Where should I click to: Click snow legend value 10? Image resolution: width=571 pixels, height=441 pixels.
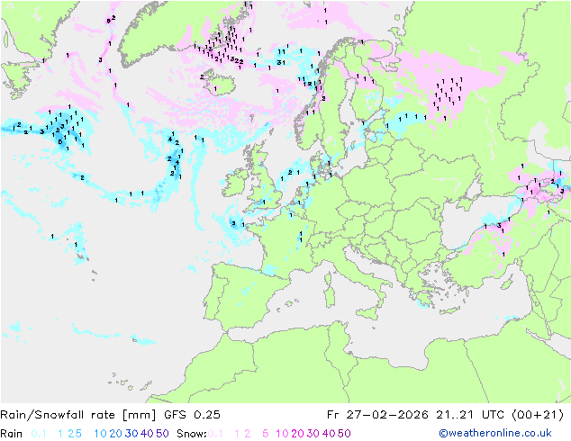(x=282, y=434)
